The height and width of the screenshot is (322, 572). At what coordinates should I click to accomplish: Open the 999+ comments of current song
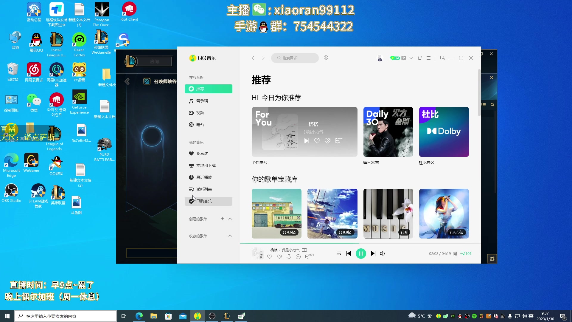310,256
